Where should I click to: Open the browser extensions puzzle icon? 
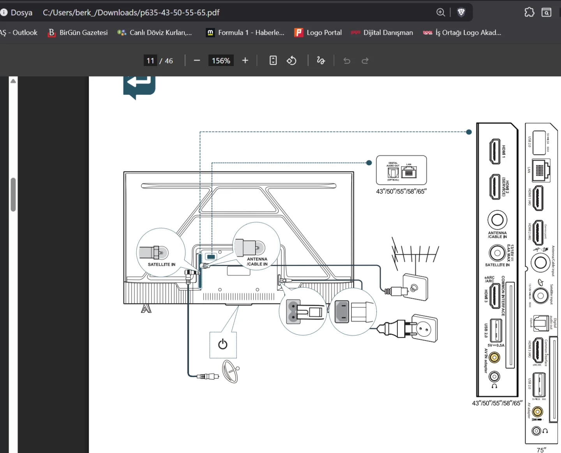click(529, 12)
